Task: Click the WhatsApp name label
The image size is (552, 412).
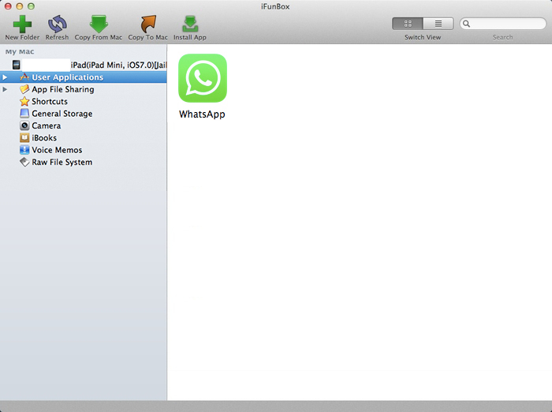Action: point(202,114)
